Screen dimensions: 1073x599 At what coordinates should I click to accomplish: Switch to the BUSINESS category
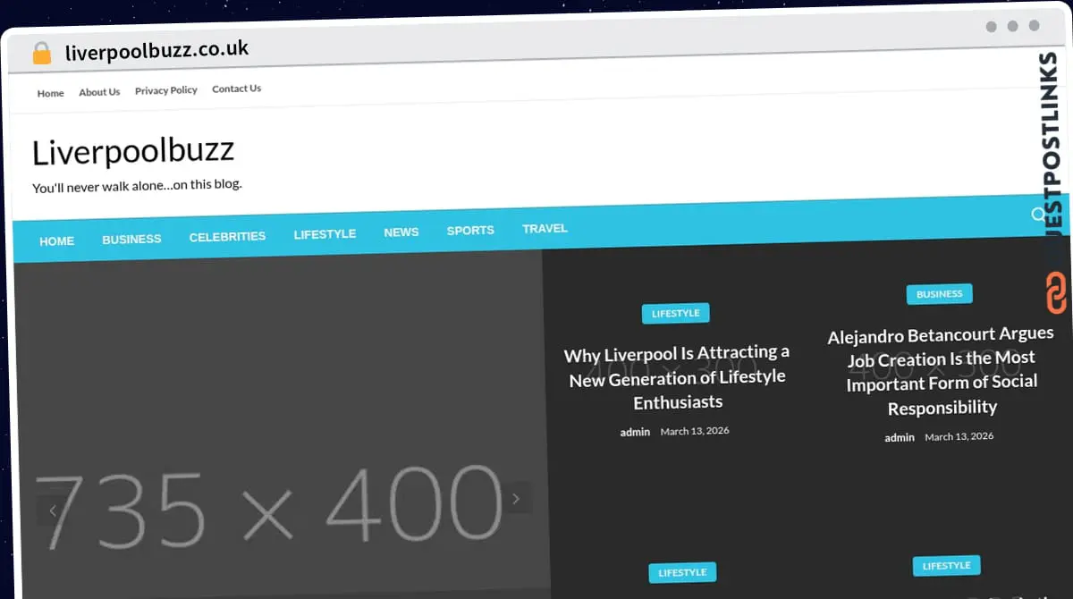coord(131,239)
